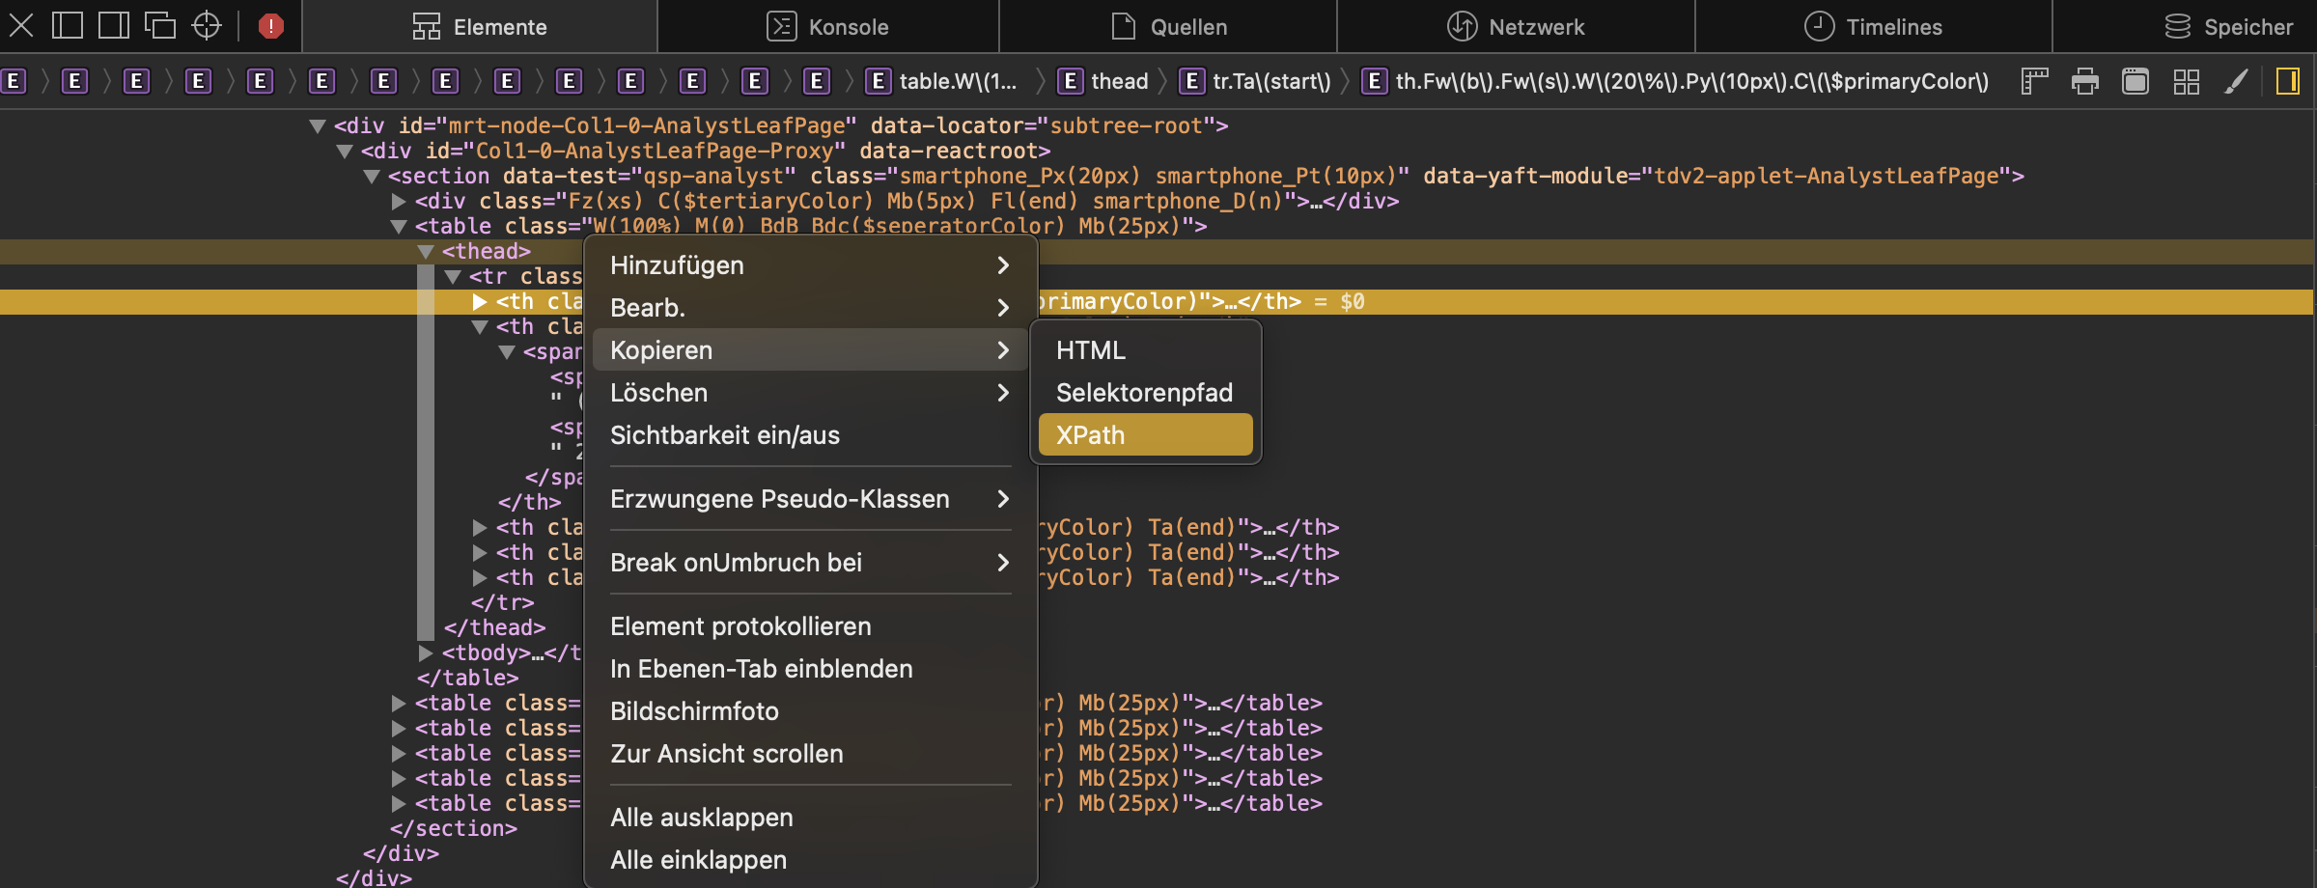Open the Quellen tab

pos(1168,27)
